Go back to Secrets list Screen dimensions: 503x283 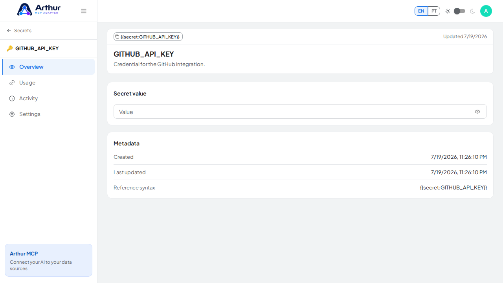pyautogui.click(x=19, y=31)
